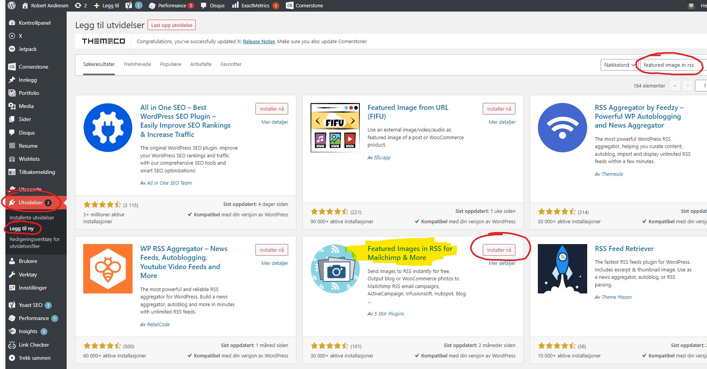
Task: Open the Performance item in the sidebar
Action: (x=34, y=318)
